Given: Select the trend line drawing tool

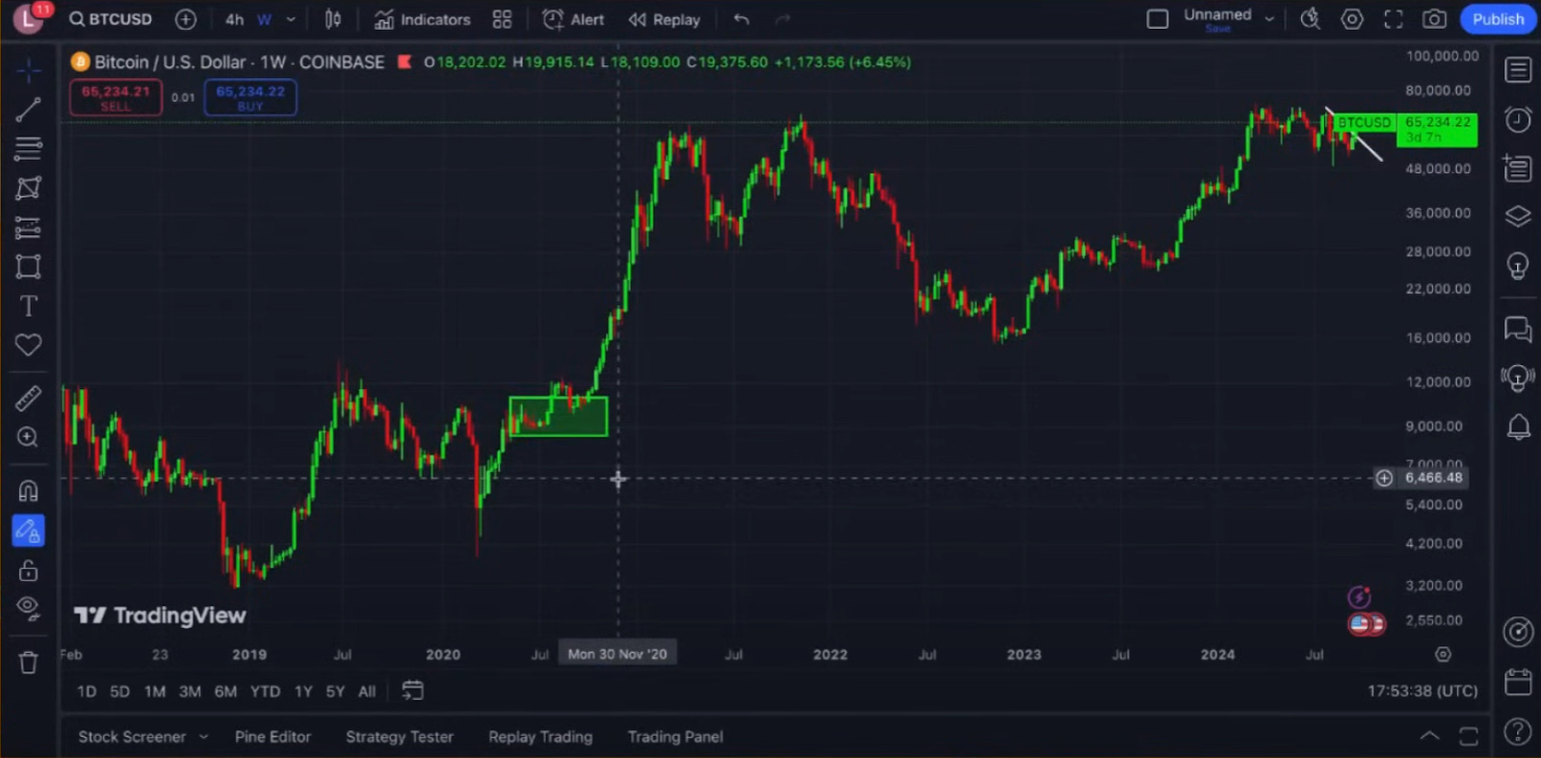Looking at the screenshot, I should click(x=28, y=110).
